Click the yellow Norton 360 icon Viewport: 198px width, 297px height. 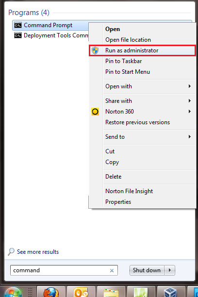[x=95, y=112]
